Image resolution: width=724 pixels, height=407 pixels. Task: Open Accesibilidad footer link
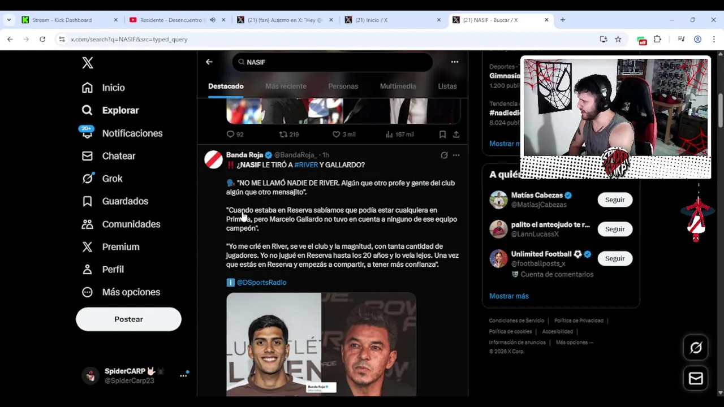[x=557, y=331]
